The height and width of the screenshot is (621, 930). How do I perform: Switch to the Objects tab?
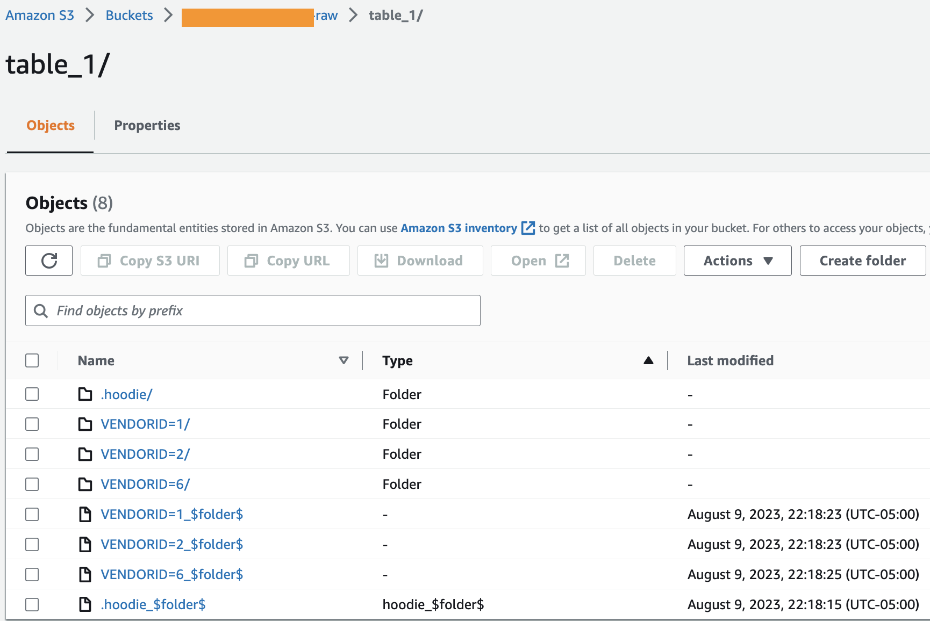(x=51, y=126)
